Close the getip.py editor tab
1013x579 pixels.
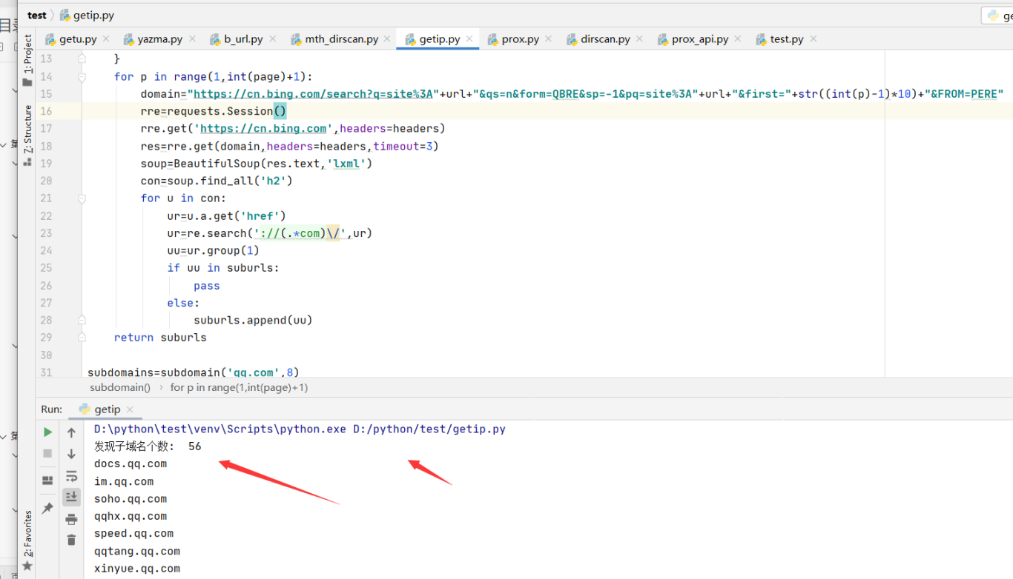[469, 39]
